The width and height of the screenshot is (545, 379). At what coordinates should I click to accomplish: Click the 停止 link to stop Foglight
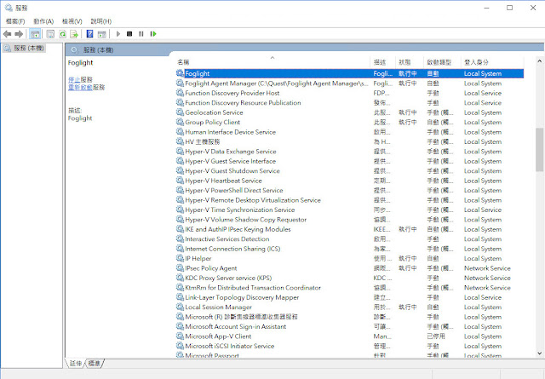(74, 79)
